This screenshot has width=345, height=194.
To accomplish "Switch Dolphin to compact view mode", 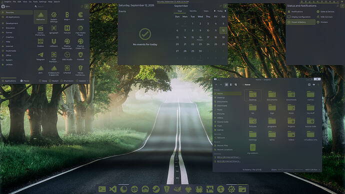I will pos(231,84).
